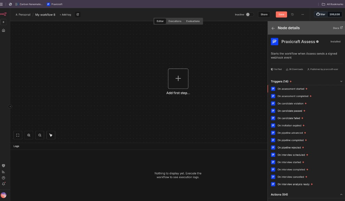This screenshot has width=345, height=201.
Task: Select On candidate passed trigger
Action: (x=306, y=111)
